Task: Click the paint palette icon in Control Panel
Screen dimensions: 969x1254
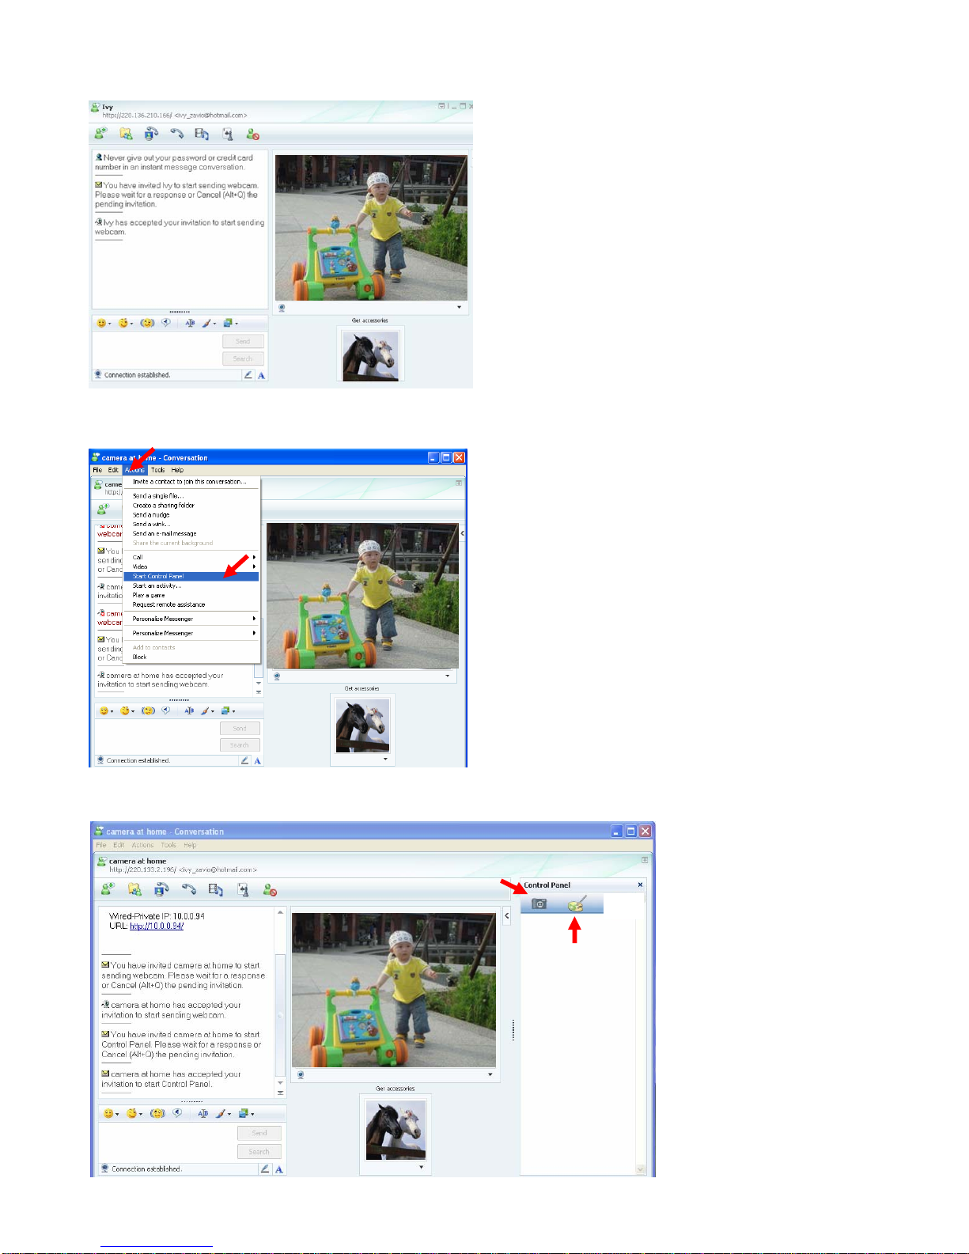Action: 576,904
